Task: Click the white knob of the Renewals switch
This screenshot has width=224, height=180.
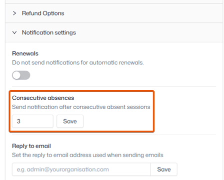Action: pyautogui.click(x=16, y=75)
